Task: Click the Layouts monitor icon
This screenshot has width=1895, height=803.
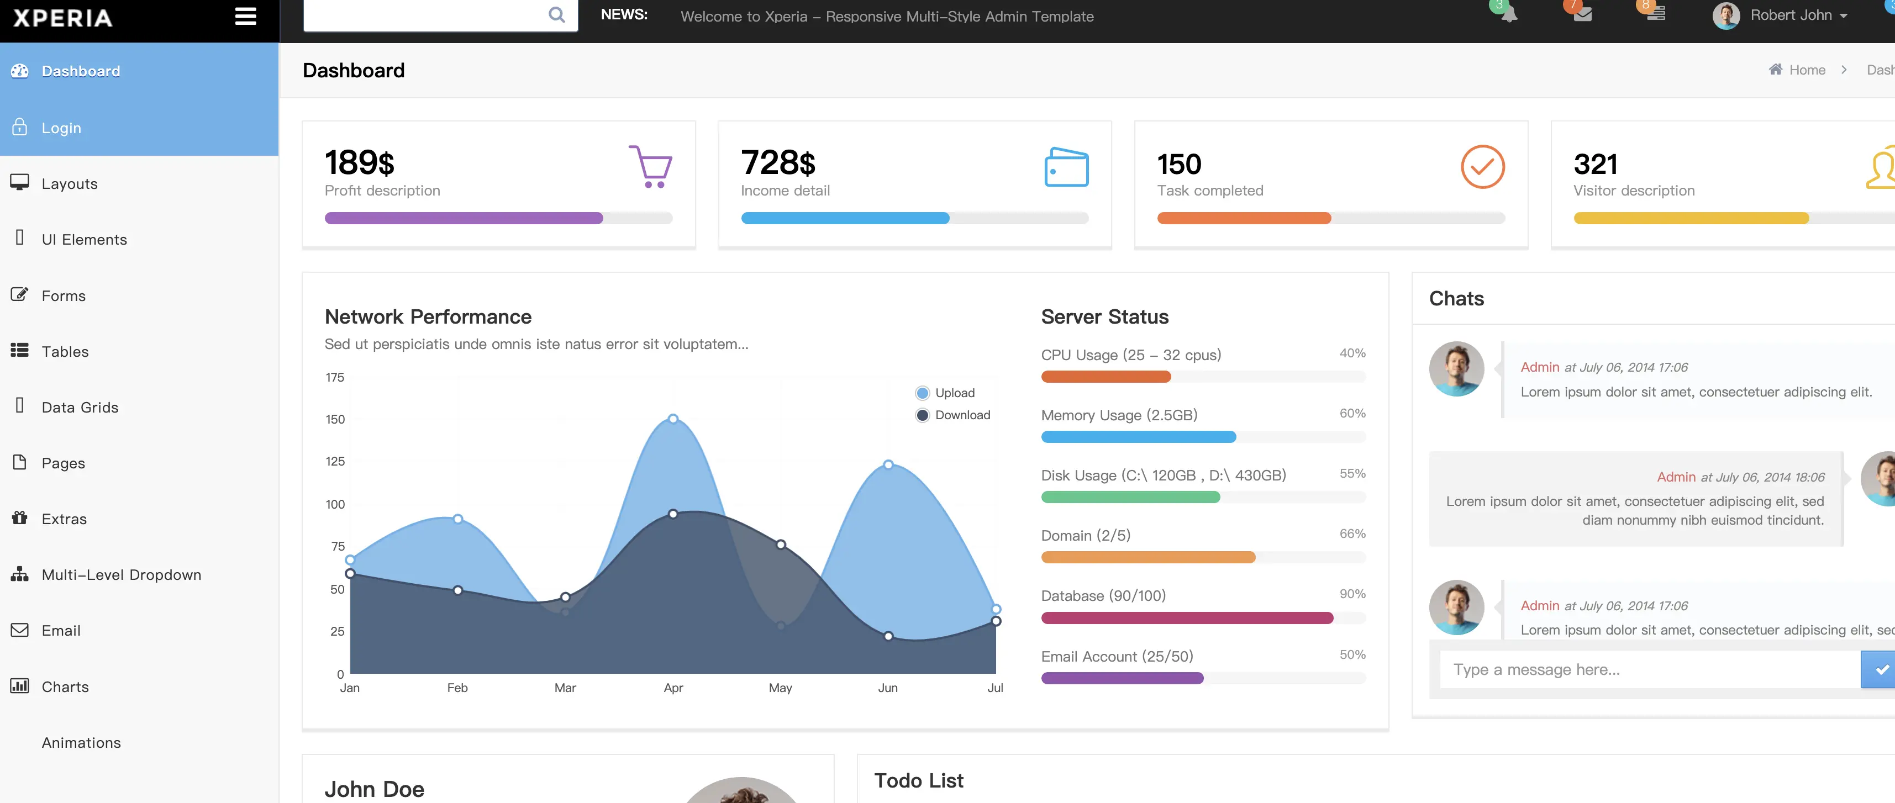Action: pos(20,182)
